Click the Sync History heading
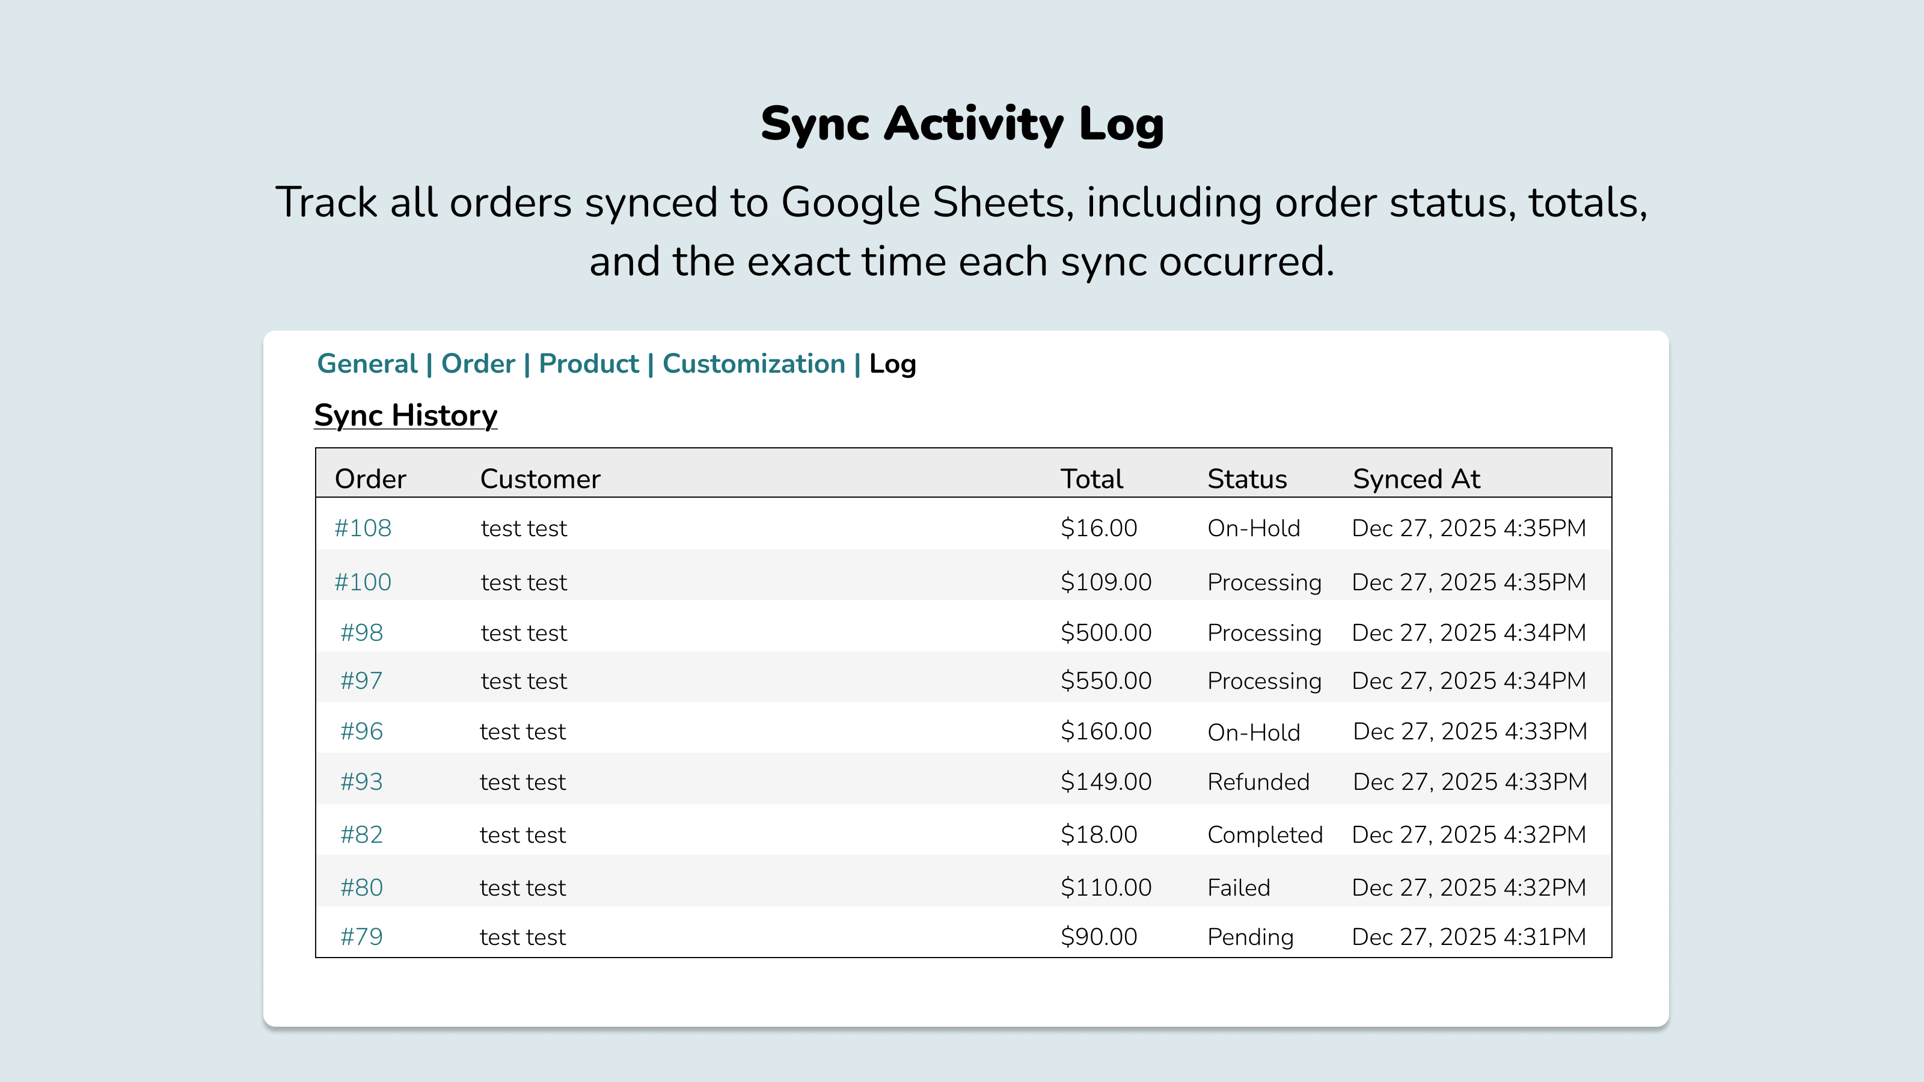 (x=406, y=415)
